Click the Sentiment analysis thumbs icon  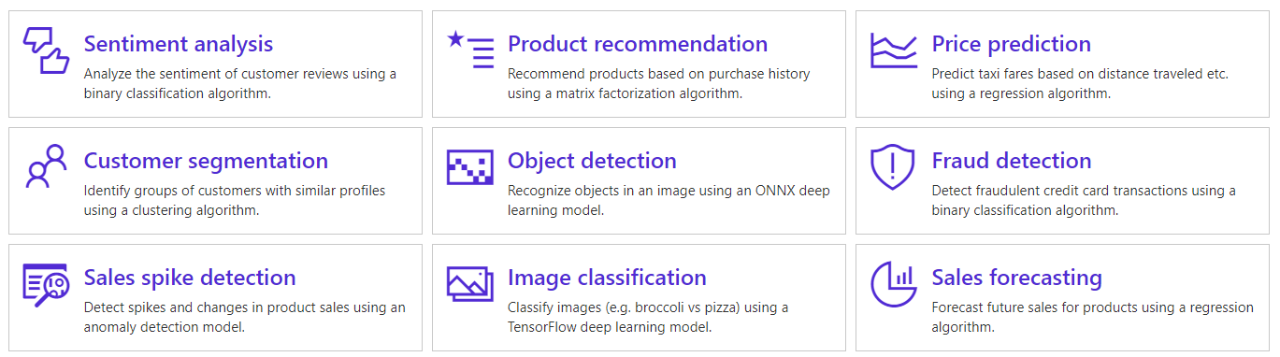click(x=46, y=50)
